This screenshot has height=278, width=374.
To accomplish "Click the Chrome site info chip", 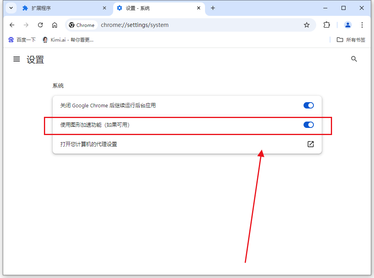I will click(82, 25).
